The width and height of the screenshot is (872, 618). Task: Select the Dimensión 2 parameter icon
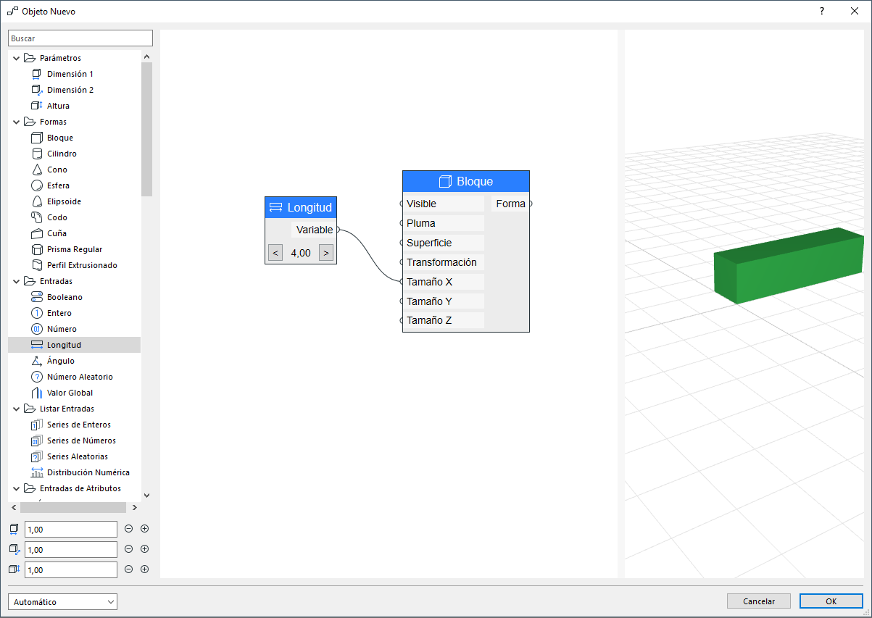point(38,90)
